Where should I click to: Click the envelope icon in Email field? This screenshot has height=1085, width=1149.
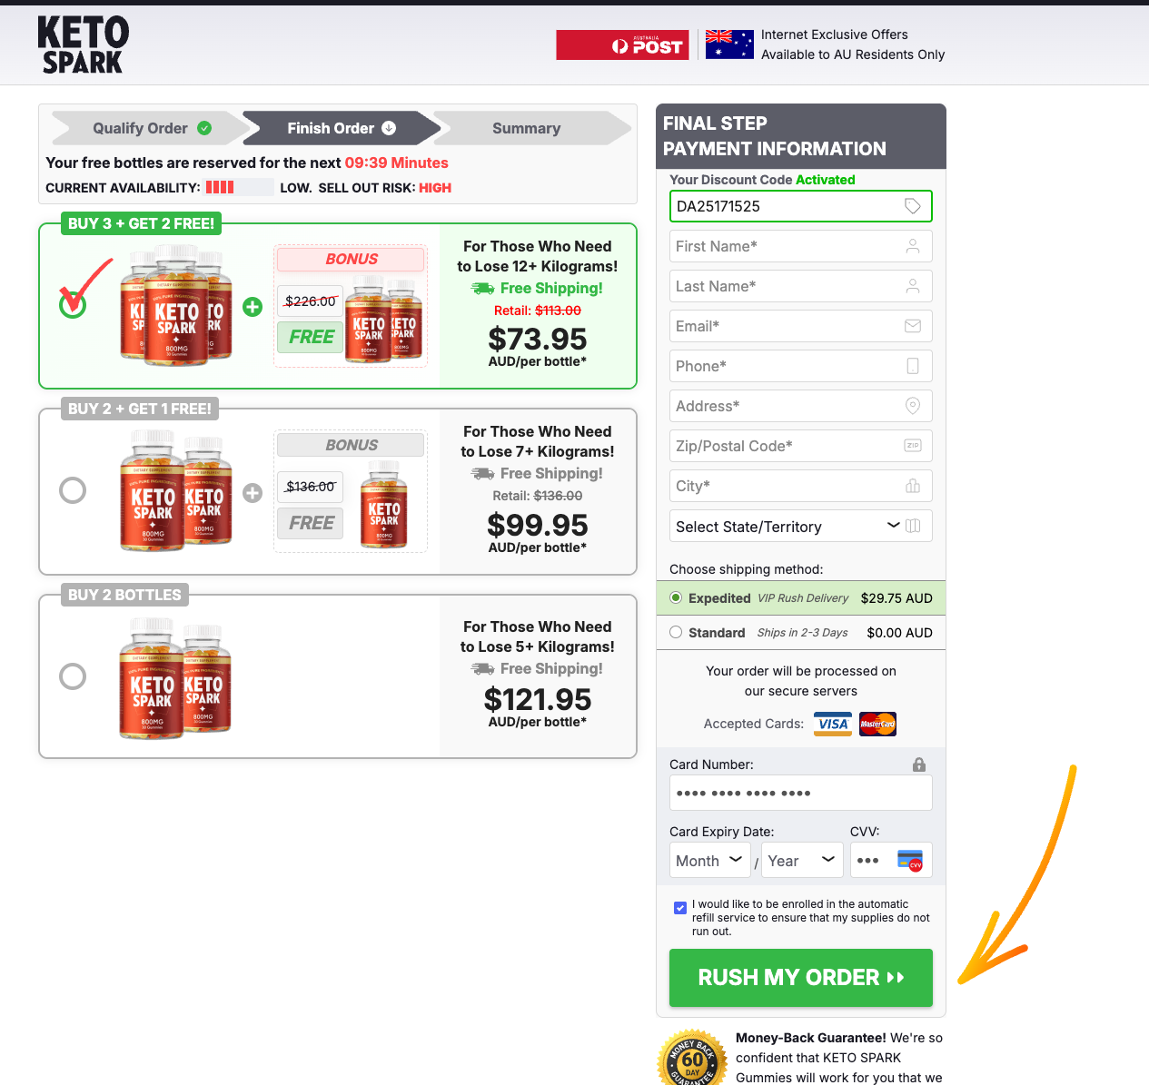[913, 326]
